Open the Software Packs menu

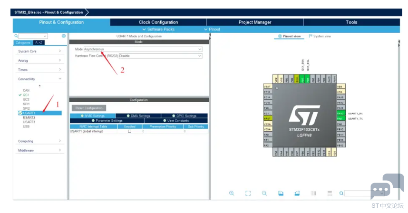click(158, 29)
